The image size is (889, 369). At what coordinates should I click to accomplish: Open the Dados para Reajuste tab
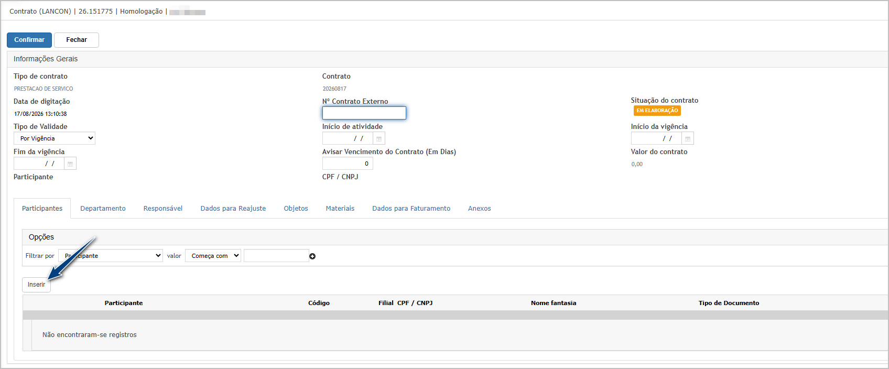233,209
